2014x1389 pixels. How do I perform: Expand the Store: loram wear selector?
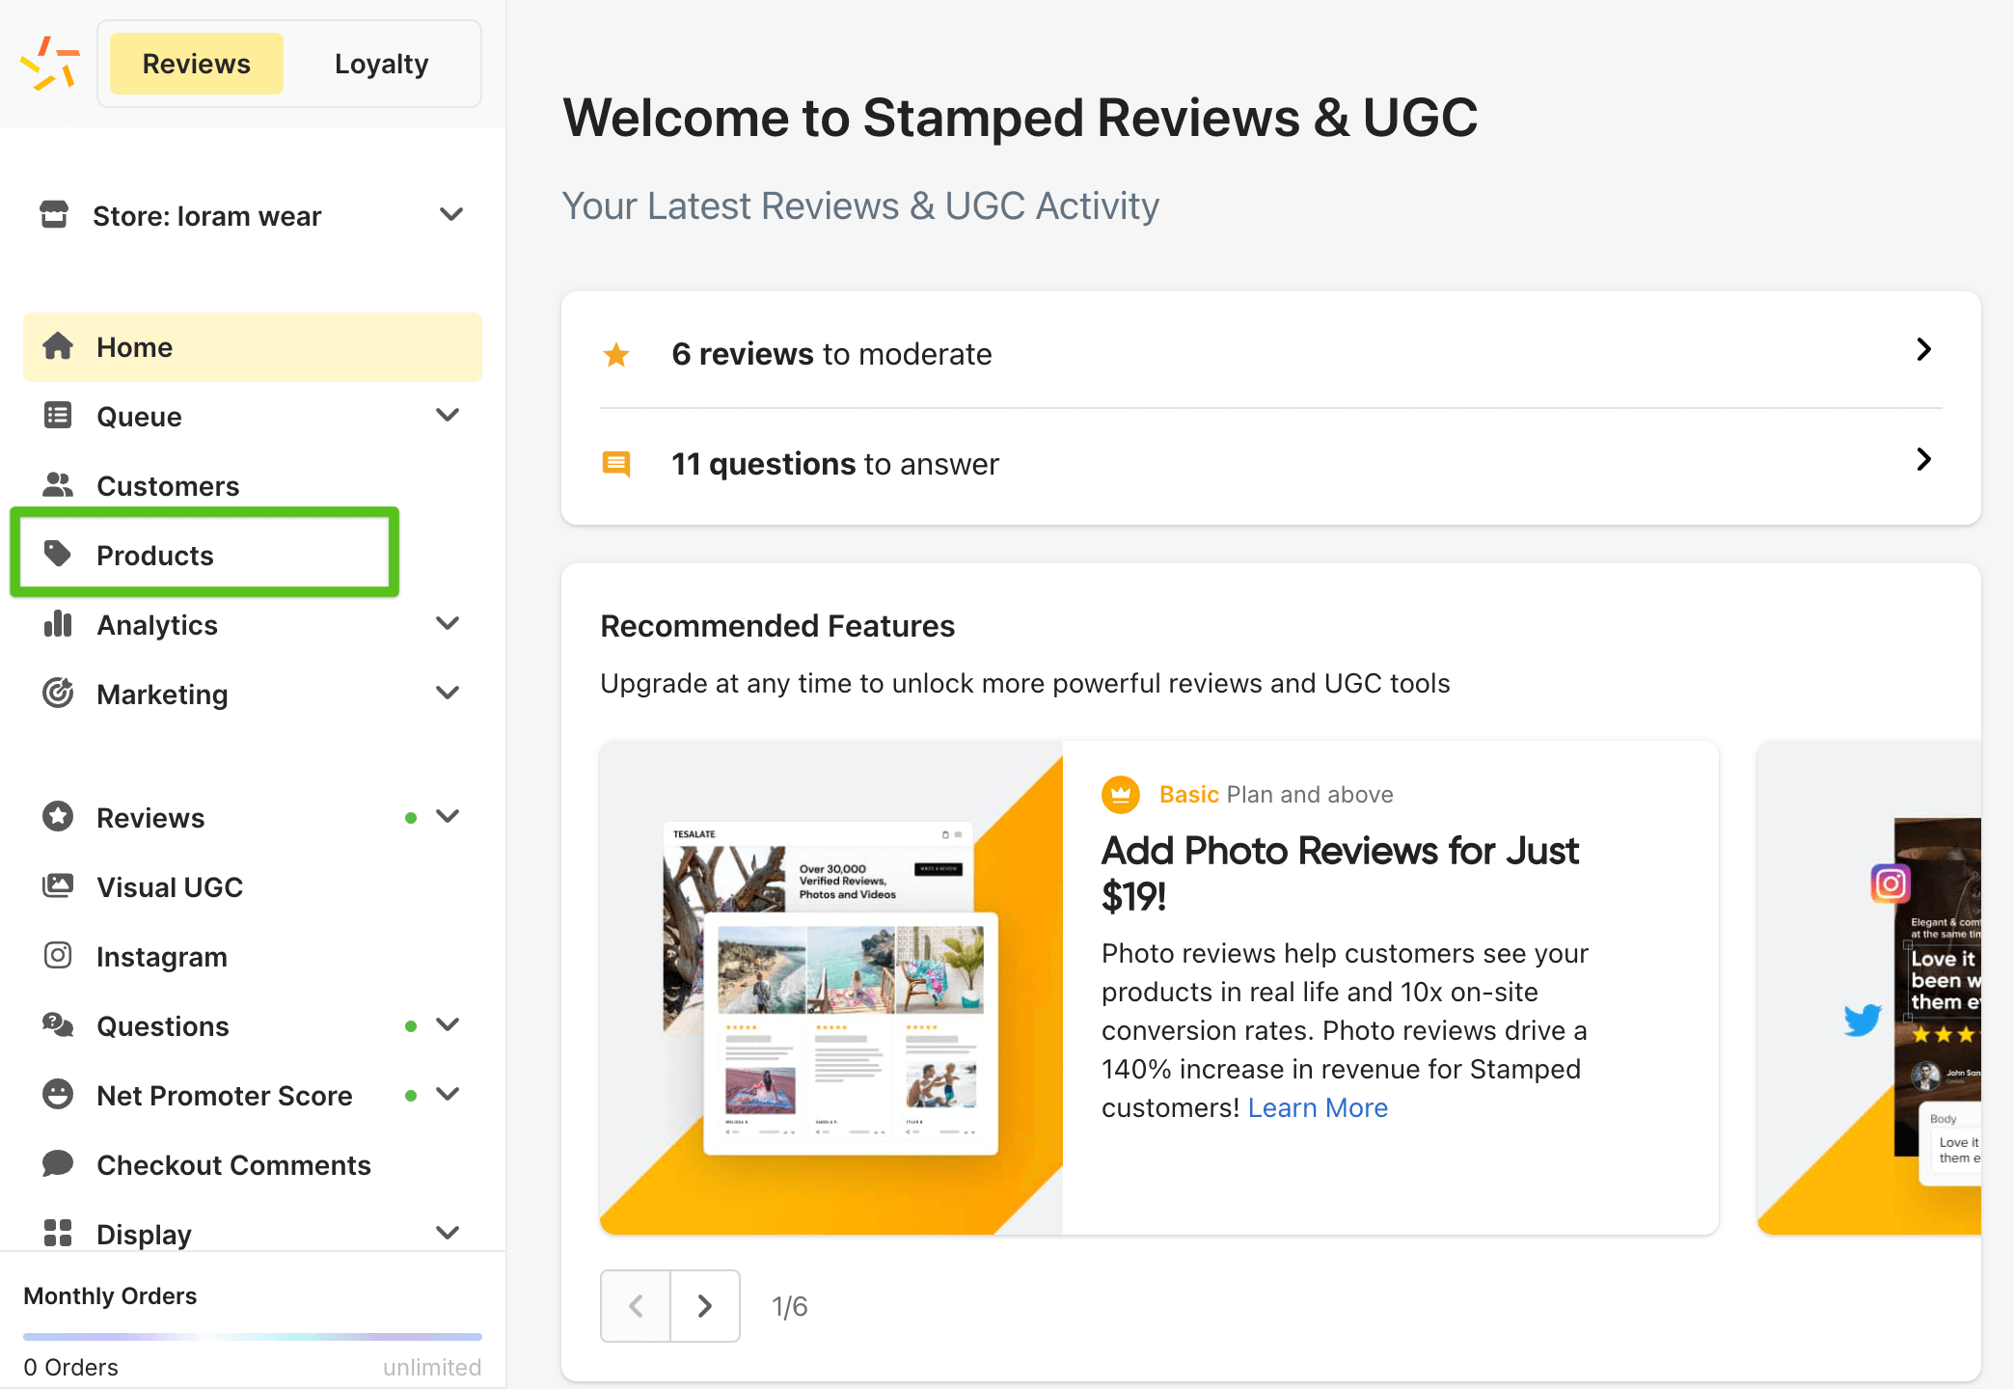[451, 214]
